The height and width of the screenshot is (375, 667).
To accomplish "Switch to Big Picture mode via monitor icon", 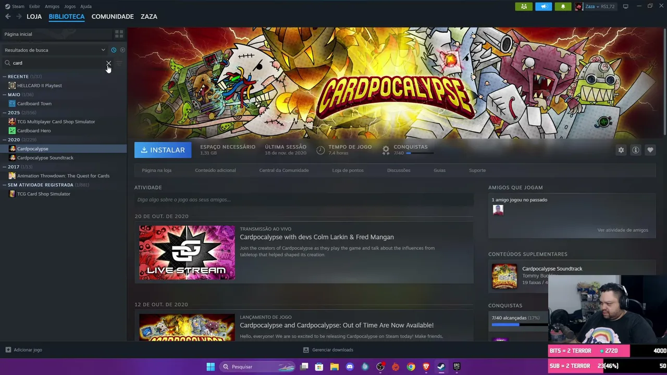I will (x=626, y=6).
